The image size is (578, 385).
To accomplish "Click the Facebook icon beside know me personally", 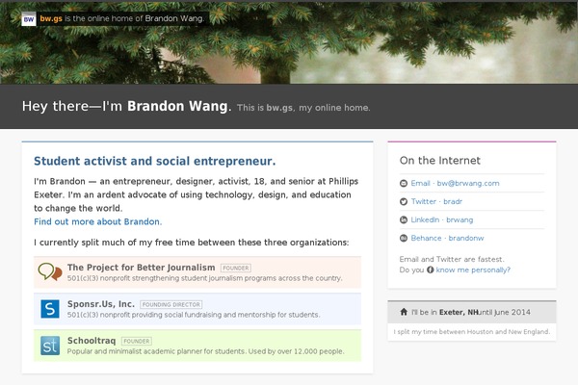I will coord(431,269).
